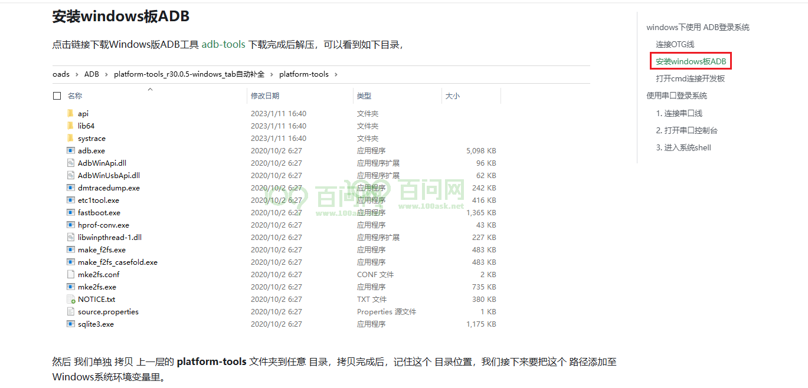
Task: Open 3. 进入系统shell sidebar entry
Action: point(683,147)
